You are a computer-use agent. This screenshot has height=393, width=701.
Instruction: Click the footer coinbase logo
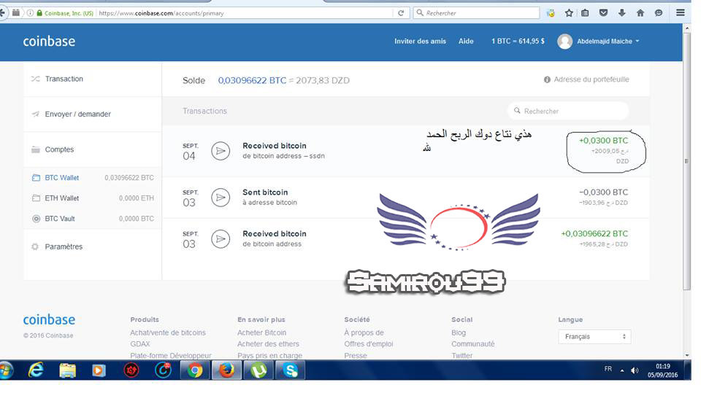[49, 320]
